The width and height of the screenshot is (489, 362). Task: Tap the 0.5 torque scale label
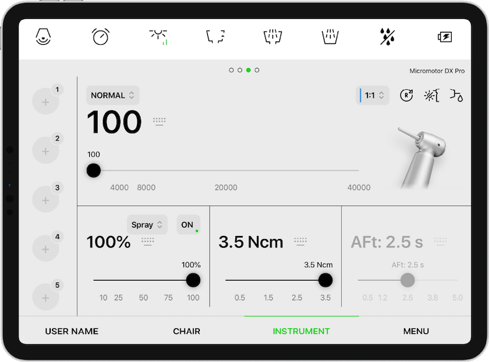pyautogui.click(x=240, y=297)
